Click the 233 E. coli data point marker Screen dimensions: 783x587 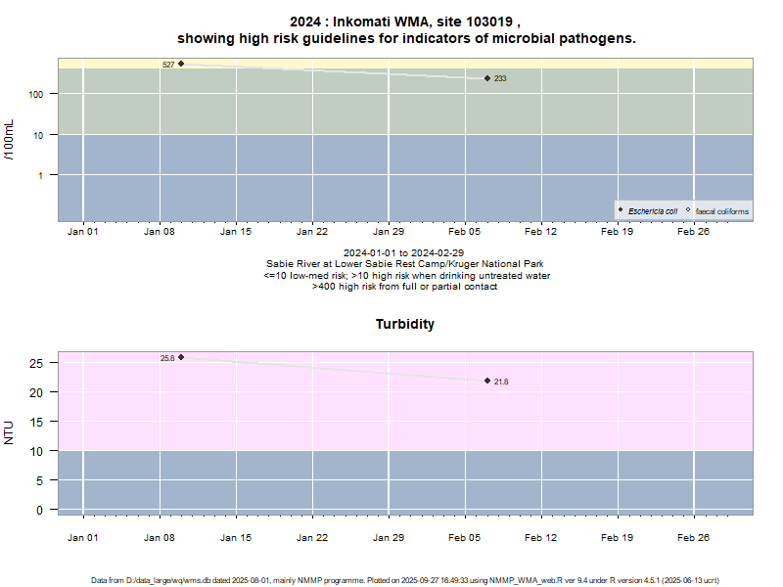487,78
